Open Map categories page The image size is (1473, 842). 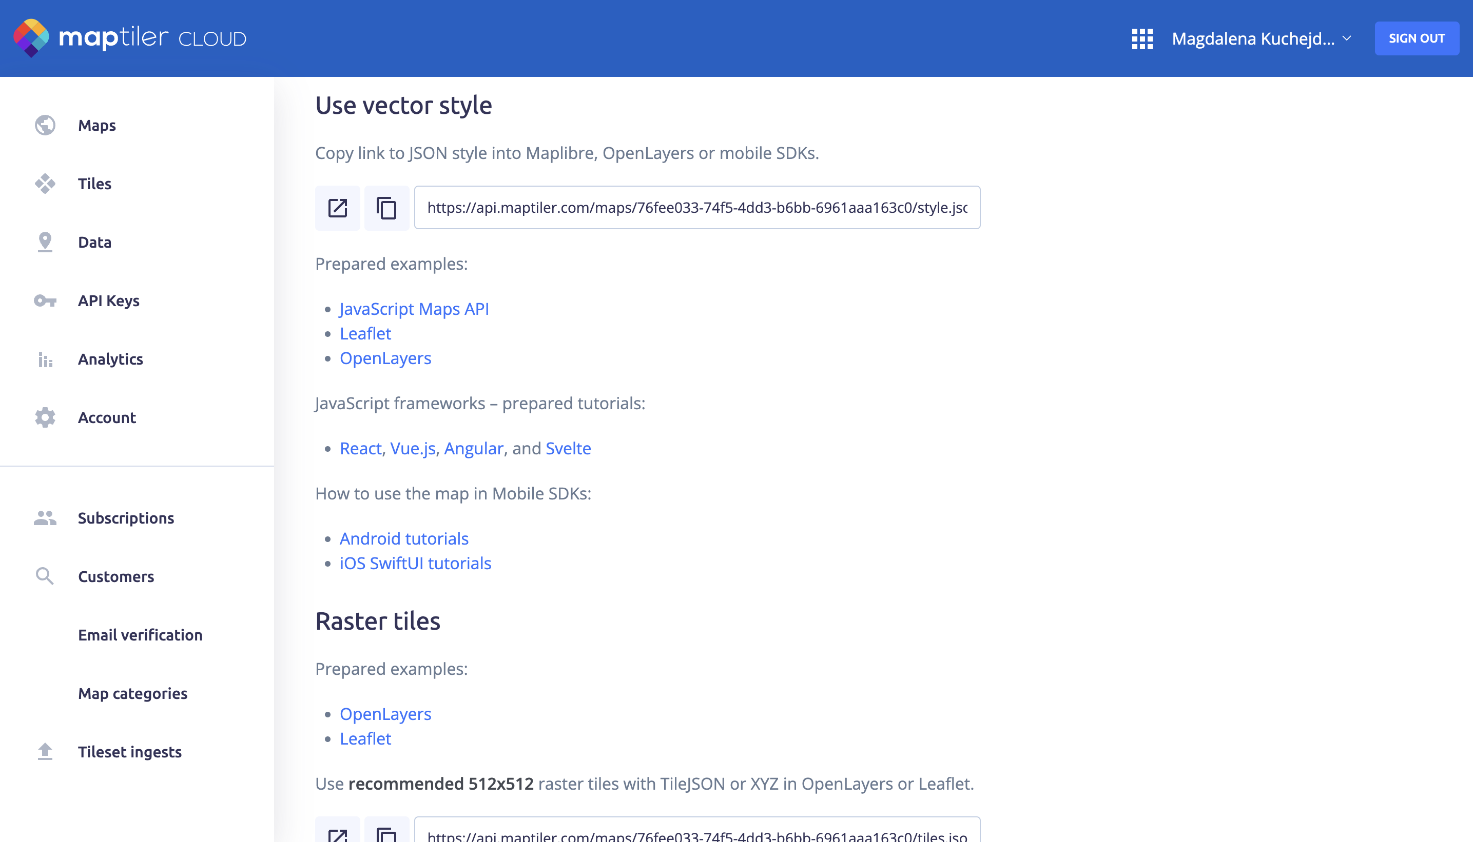pyautogui.click(x=132, y=693)
